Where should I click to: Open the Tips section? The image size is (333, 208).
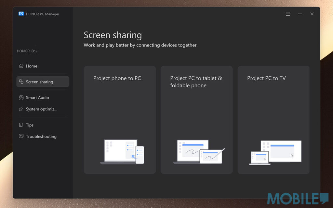coord(43,125)
